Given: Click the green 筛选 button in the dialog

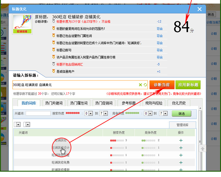Looking at the screenshot, I should tap(182, 114).
